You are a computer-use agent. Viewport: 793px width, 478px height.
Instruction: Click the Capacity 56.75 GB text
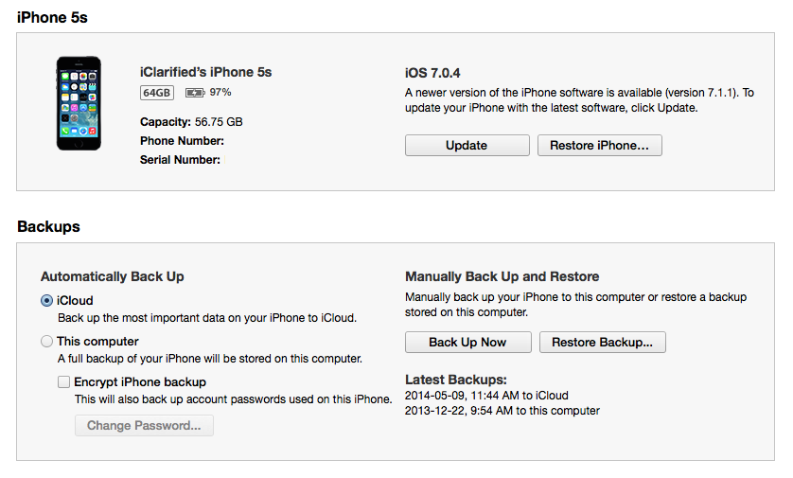click(191, 122)
